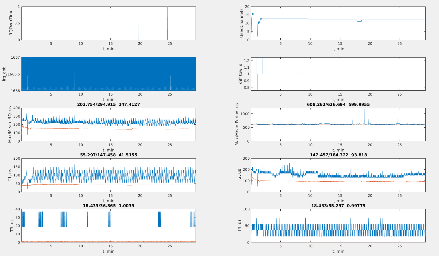The image size is (439, 256).
Task: Click 't, min' label under the T3 plot
Action: [x=108, y=251]
